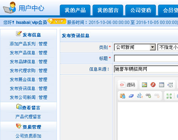
Task: Open find and replace (ab→ac icon)
Action: tap(140, 96)
